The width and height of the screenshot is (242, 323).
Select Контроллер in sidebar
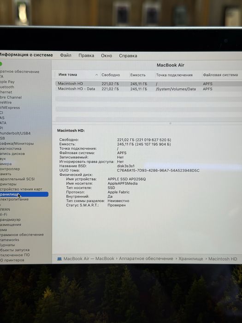point(10,169)
